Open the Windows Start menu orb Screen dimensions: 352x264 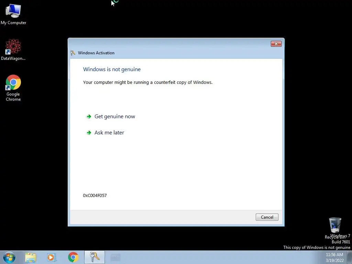click(9, 257)
